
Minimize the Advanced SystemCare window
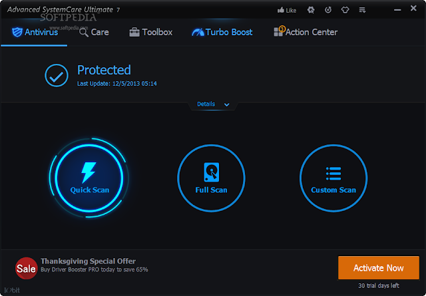(397, 10)
